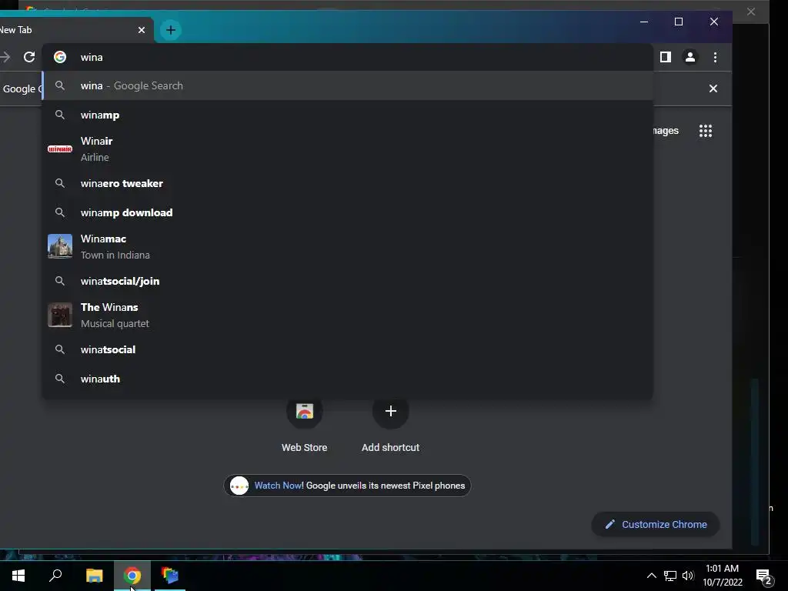
Task: Open the colorful app icon next to Chrome in taskbar
Action: coord(170,576)
